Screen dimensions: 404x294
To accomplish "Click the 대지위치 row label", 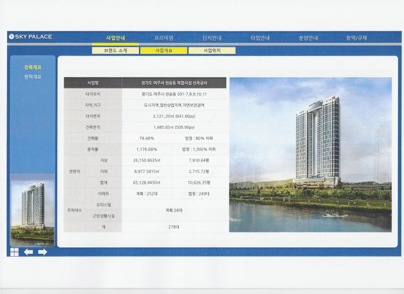I will point(93,94).
